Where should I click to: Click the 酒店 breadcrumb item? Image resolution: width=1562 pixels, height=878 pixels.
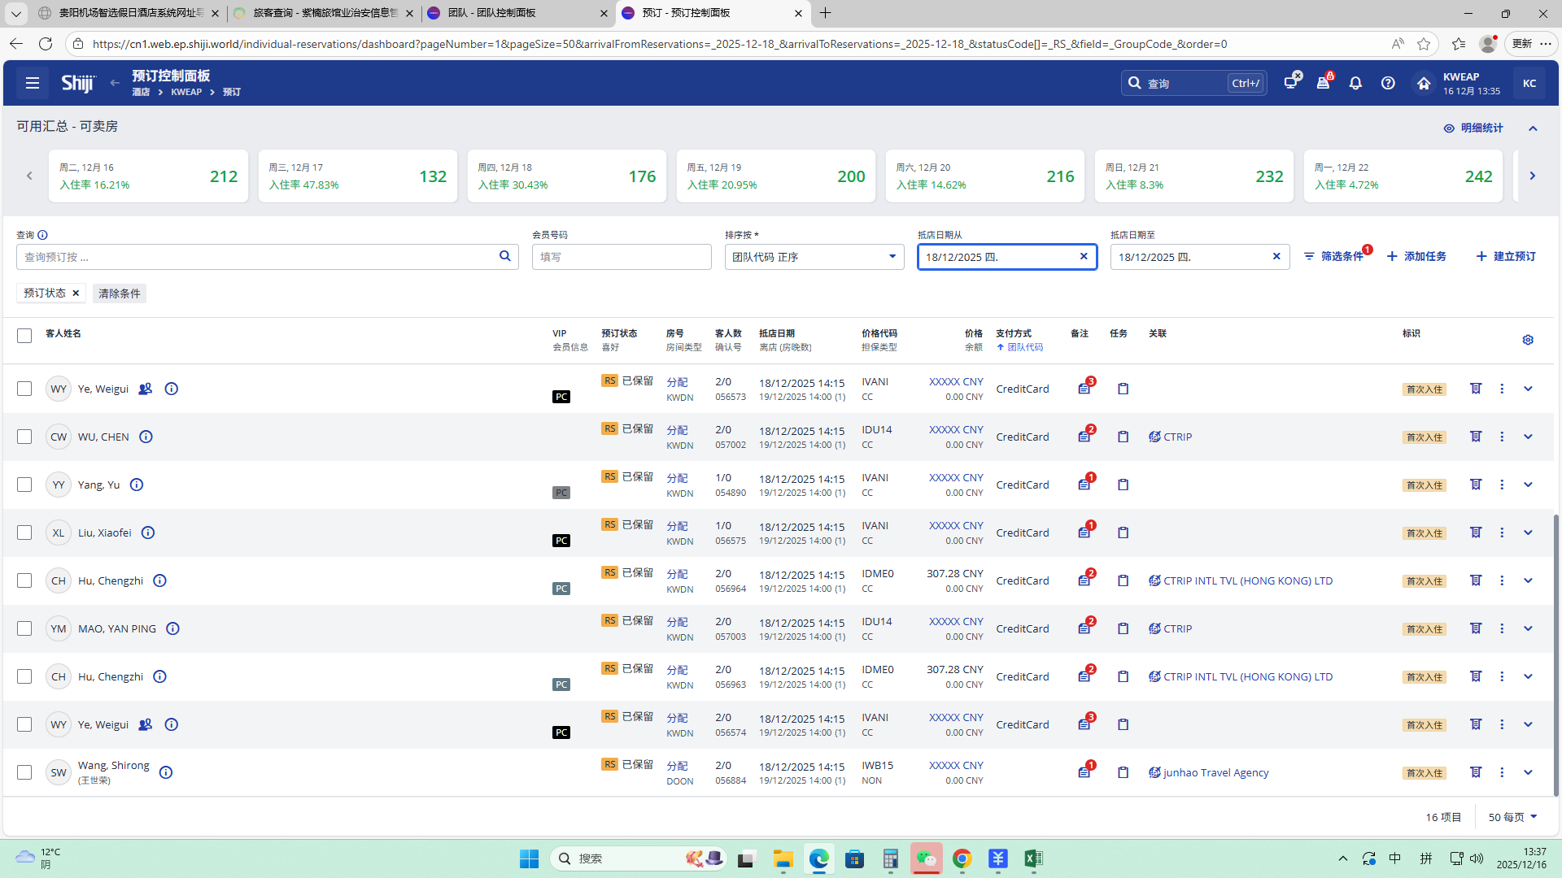pos(141,92)
